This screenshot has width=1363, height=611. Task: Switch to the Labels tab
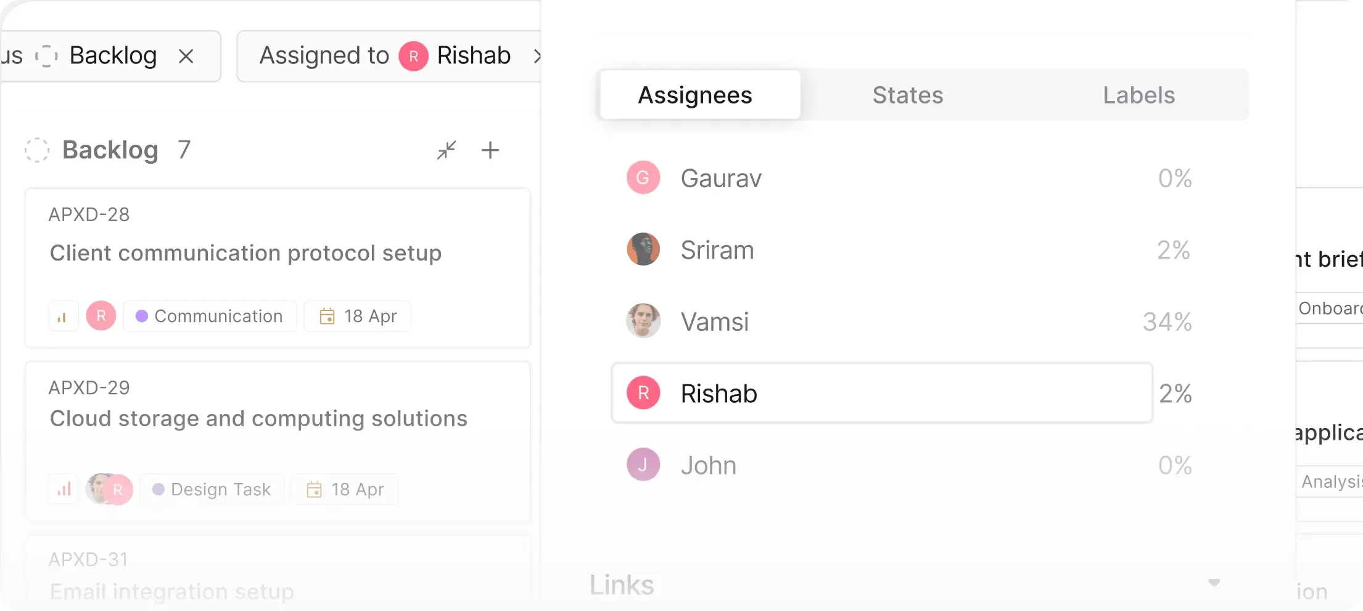coord(1138,95)
